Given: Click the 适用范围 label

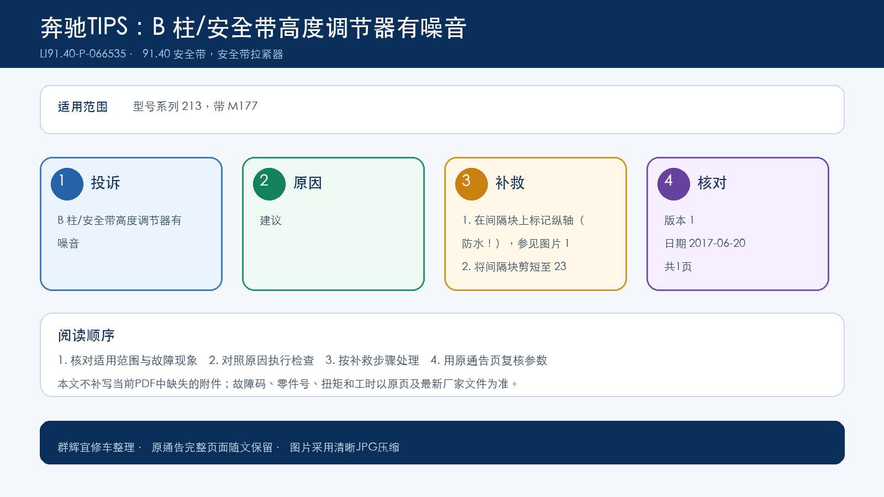Looking at the screenshot, I should (x=83, y=107).
